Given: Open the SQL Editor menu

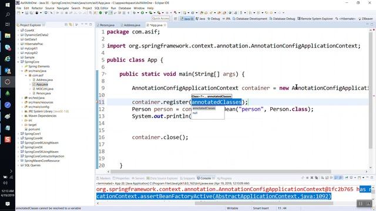Looking at the screenshot, I should click(x=101, y=8).
